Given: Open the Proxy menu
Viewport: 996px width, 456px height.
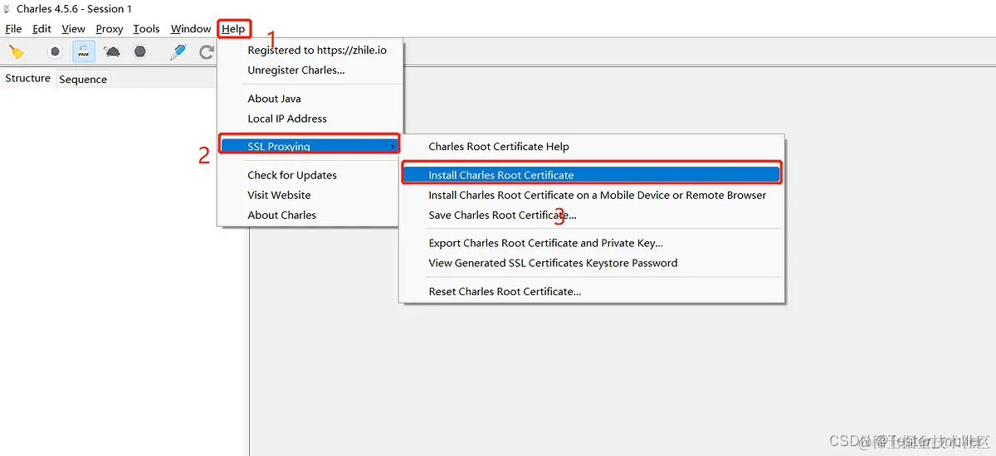Looking at the screenshot, I should point(110,29).
